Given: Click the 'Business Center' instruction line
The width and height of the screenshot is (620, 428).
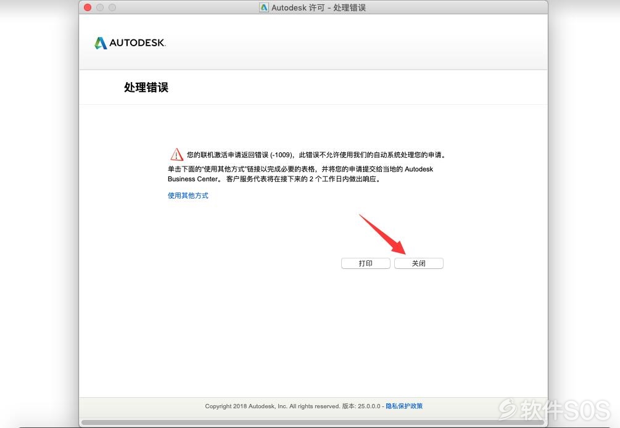Looking at the screenshot, I should coord(274,179).
